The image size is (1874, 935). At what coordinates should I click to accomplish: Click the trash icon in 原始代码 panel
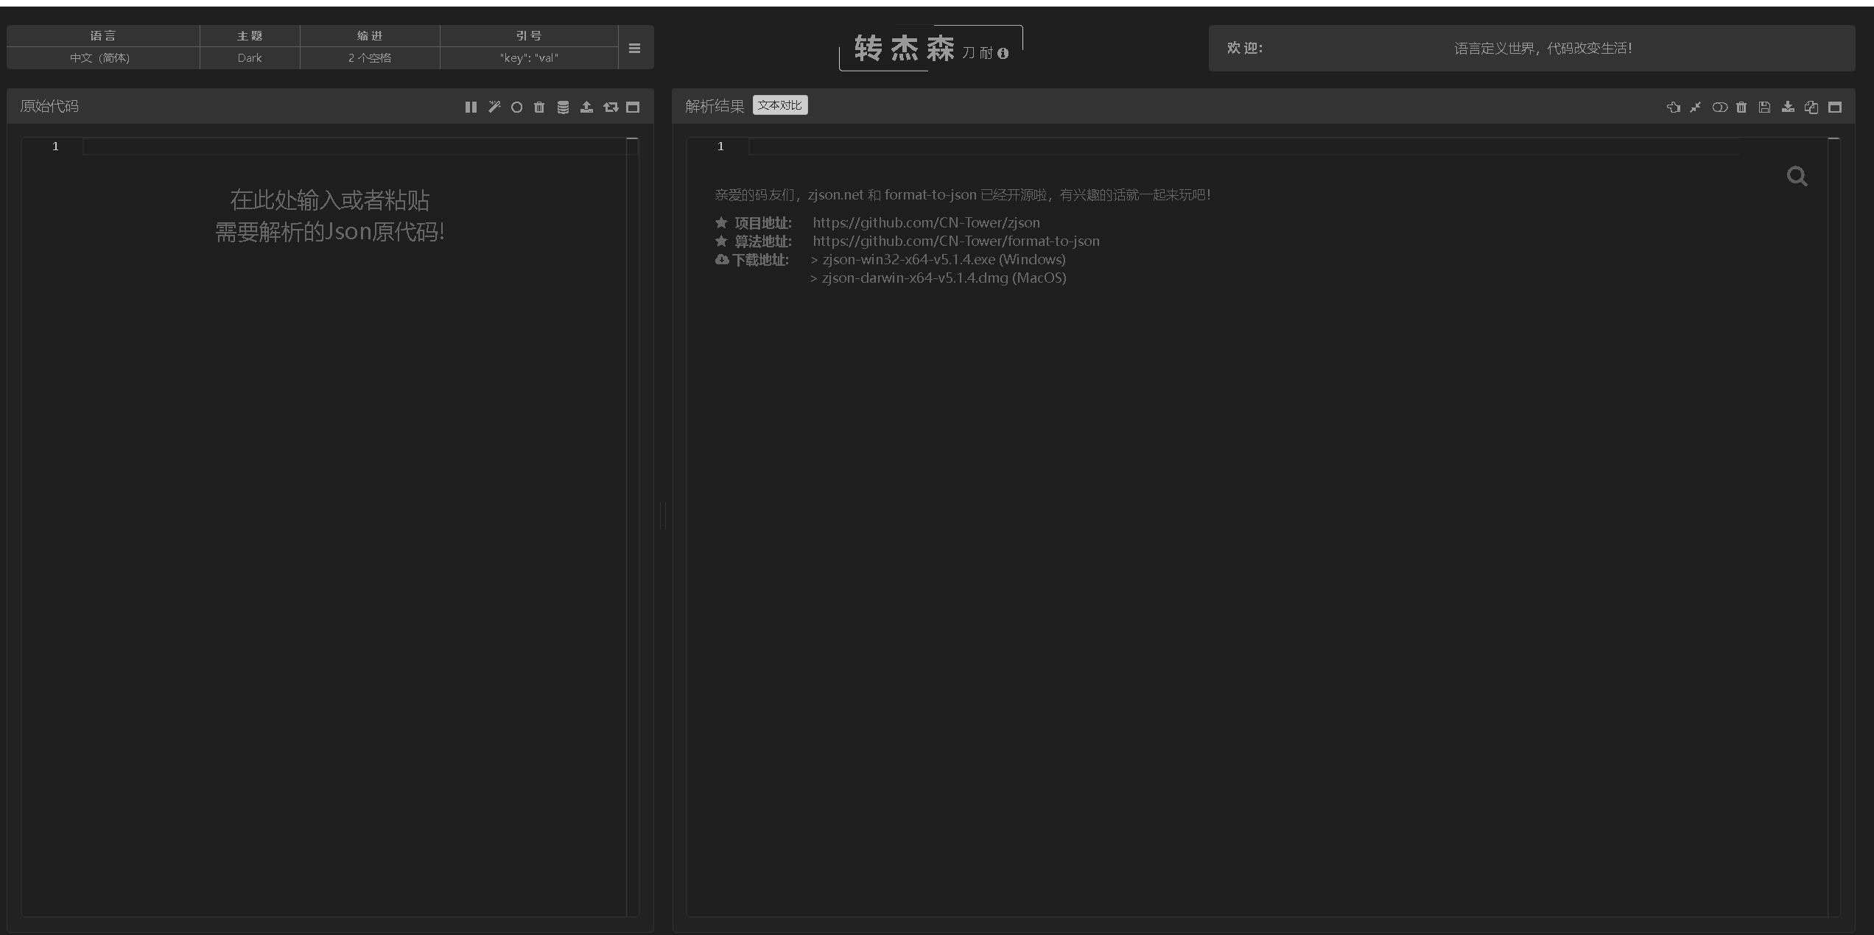[539, 107]
